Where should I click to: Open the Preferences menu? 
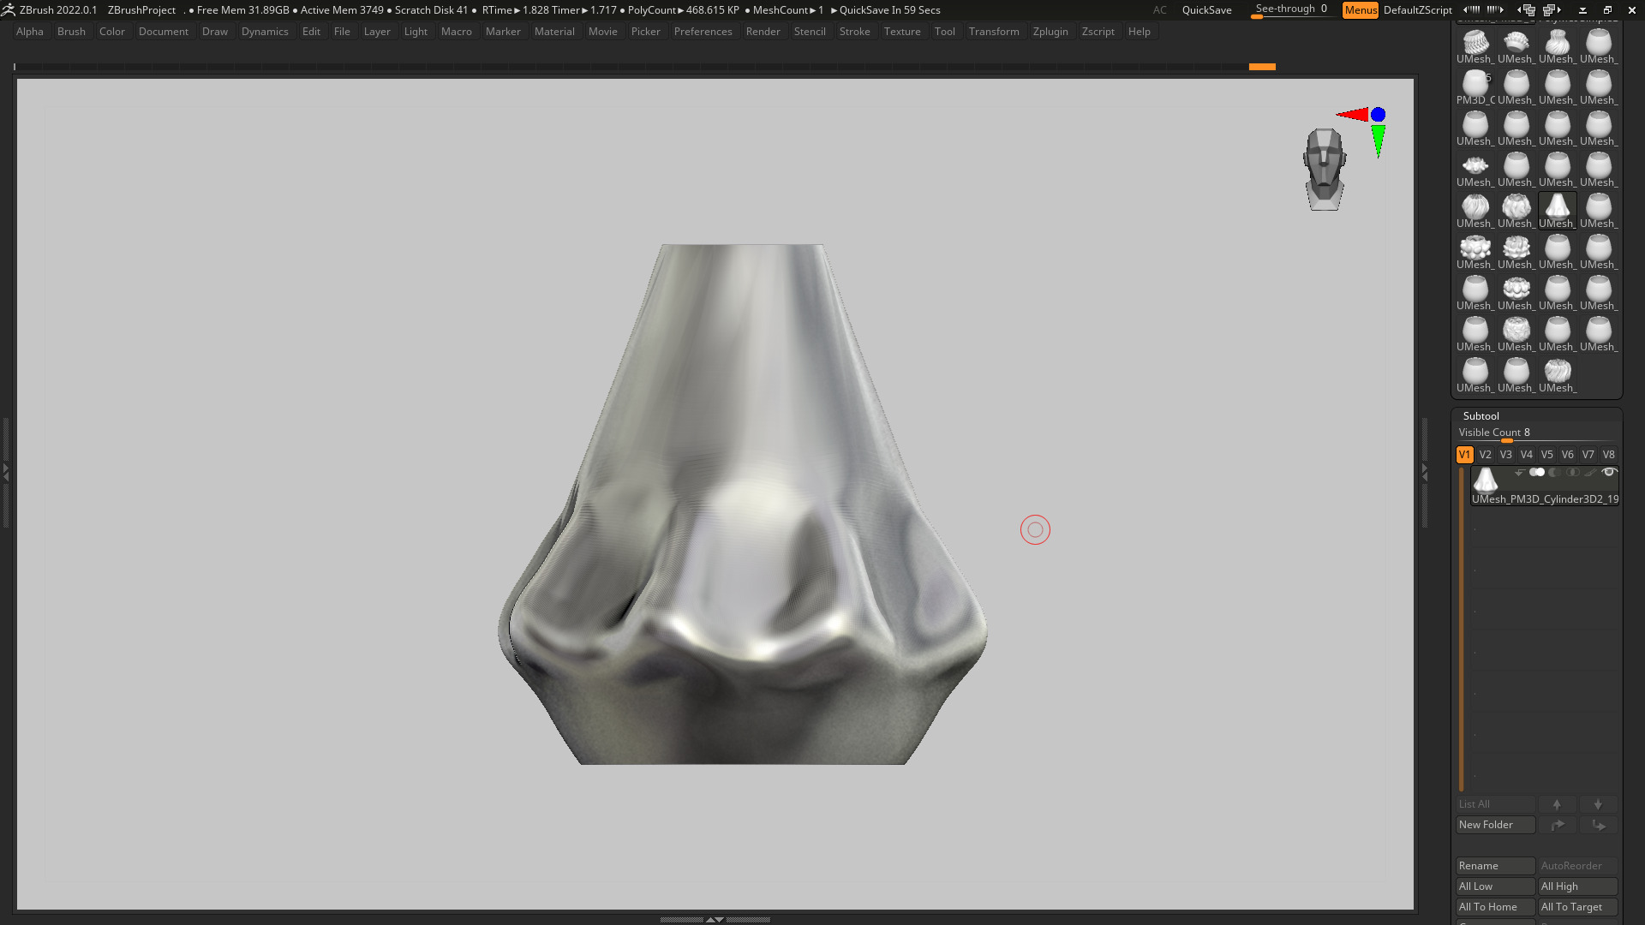click(x=703, y=32)
